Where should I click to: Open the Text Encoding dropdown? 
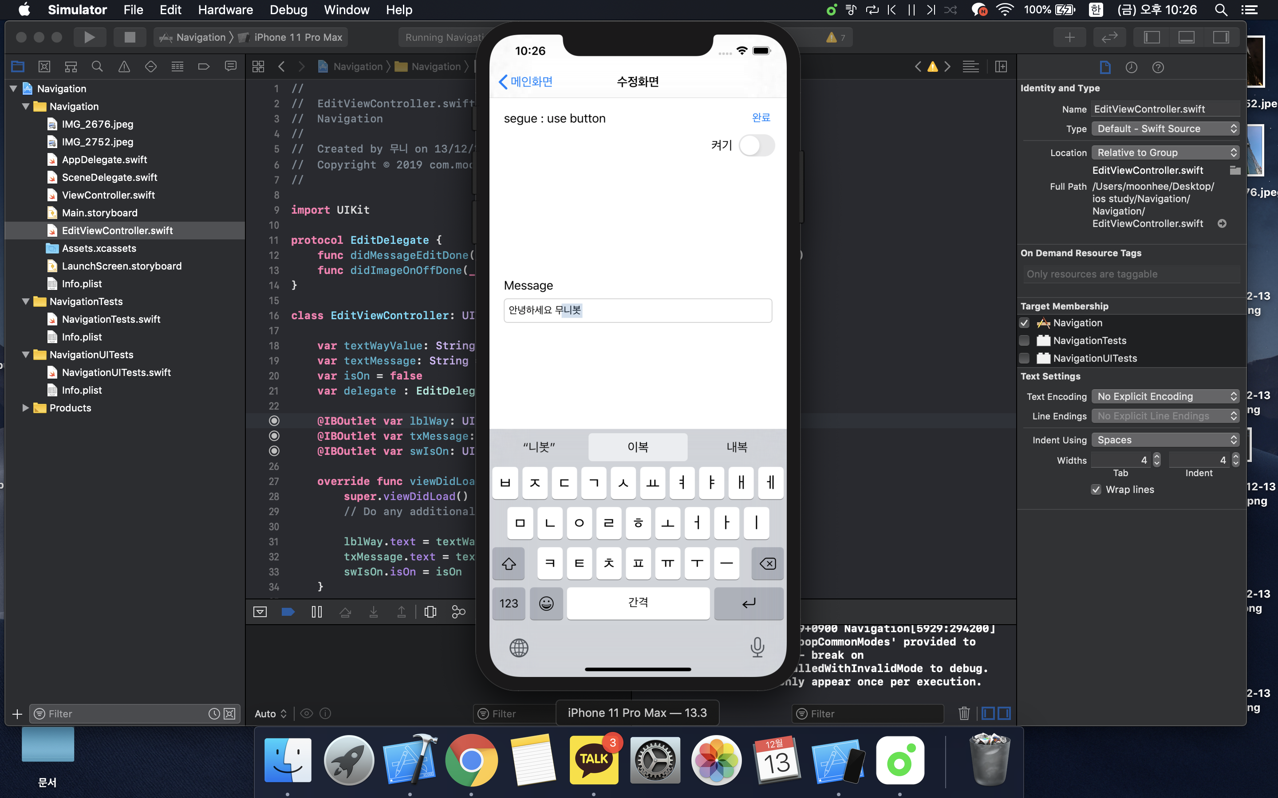pos(1165,396)
